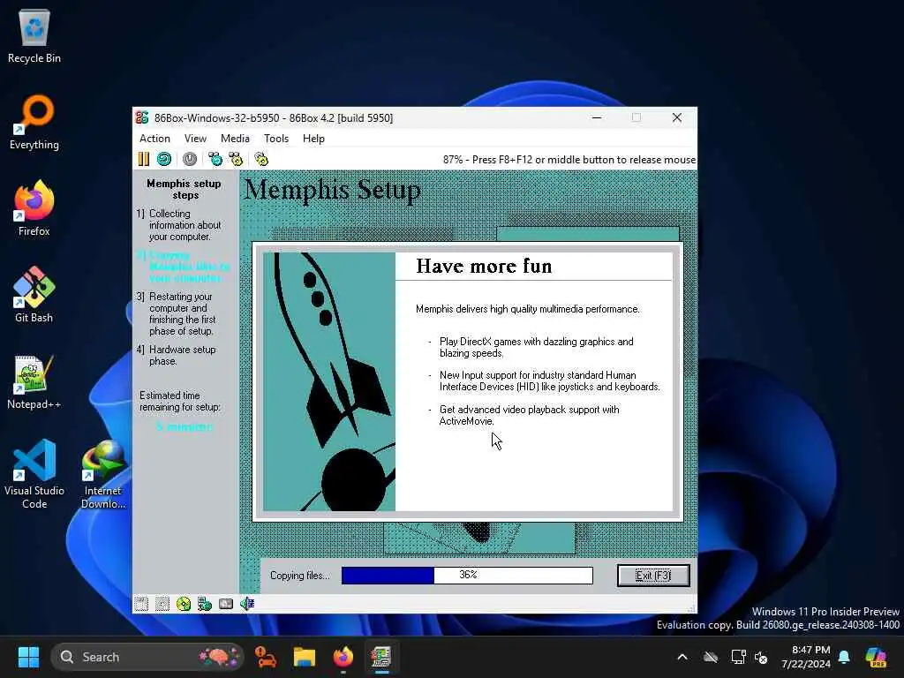The image size is (904, 678).
Task: Select the Internet Download Manager desktop shortcut
Action: [103, 474]
